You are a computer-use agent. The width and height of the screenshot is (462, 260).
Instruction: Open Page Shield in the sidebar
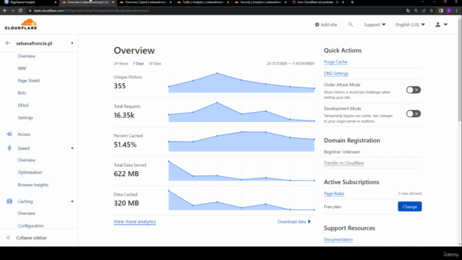(29, 80)
